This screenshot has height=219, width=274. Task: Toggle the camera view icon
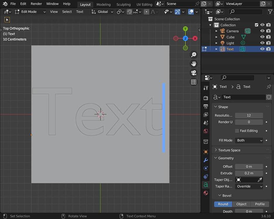point(194,73)
